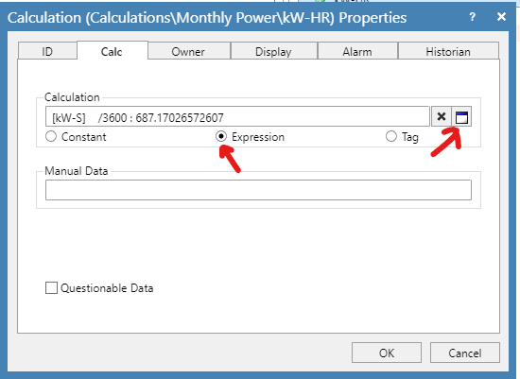Select the Tag radio button
This screenshot has height=379, width=520.
click(391, 137)
